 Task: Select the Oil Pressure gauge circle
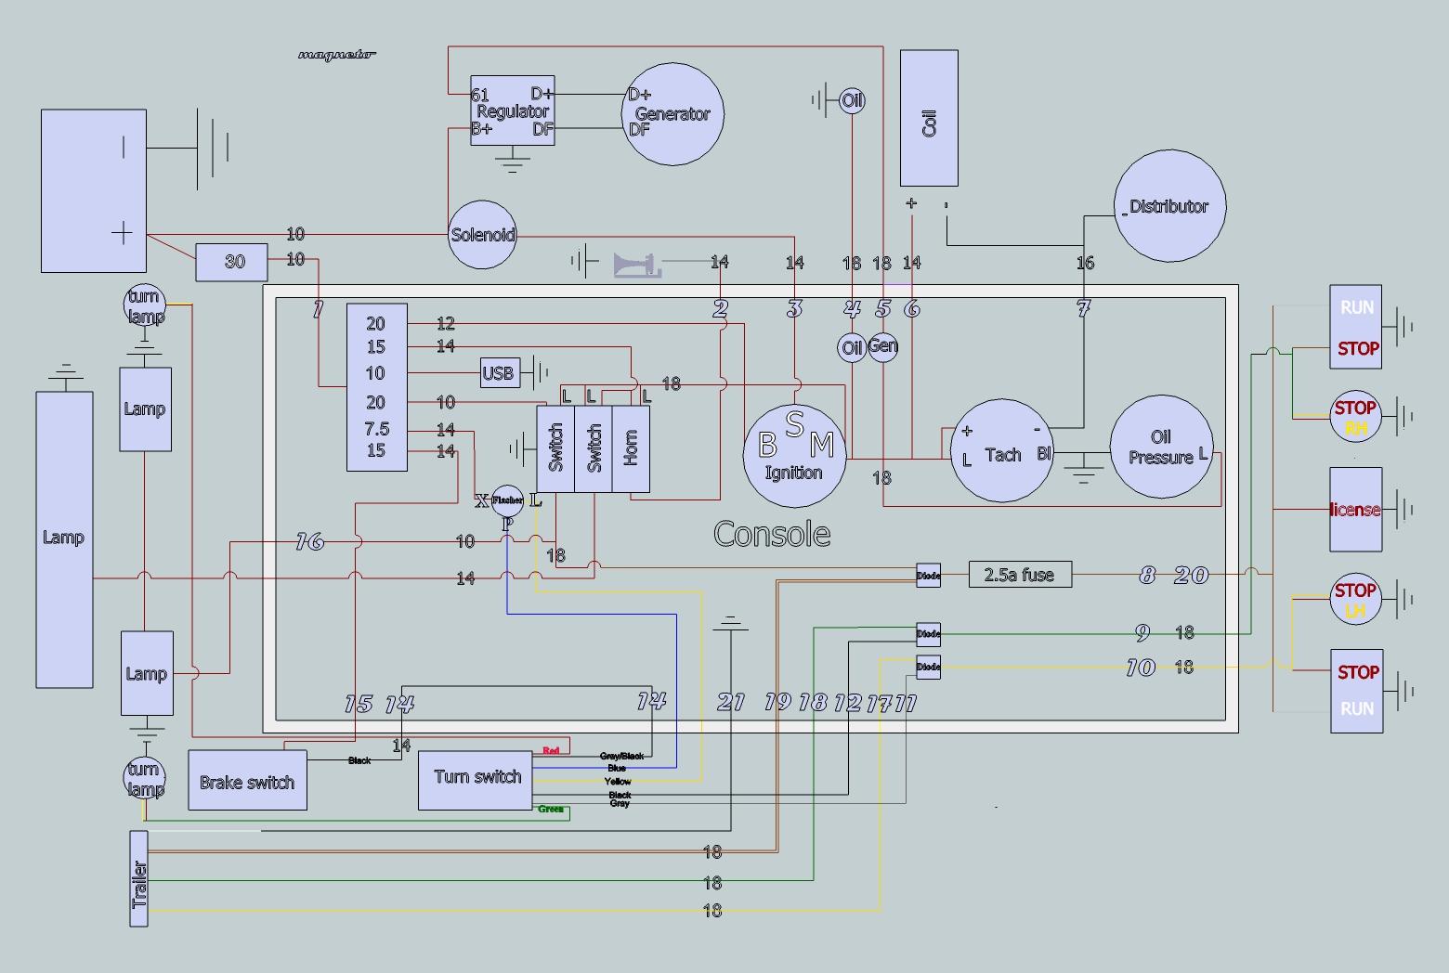click(x=1162, y=447)
